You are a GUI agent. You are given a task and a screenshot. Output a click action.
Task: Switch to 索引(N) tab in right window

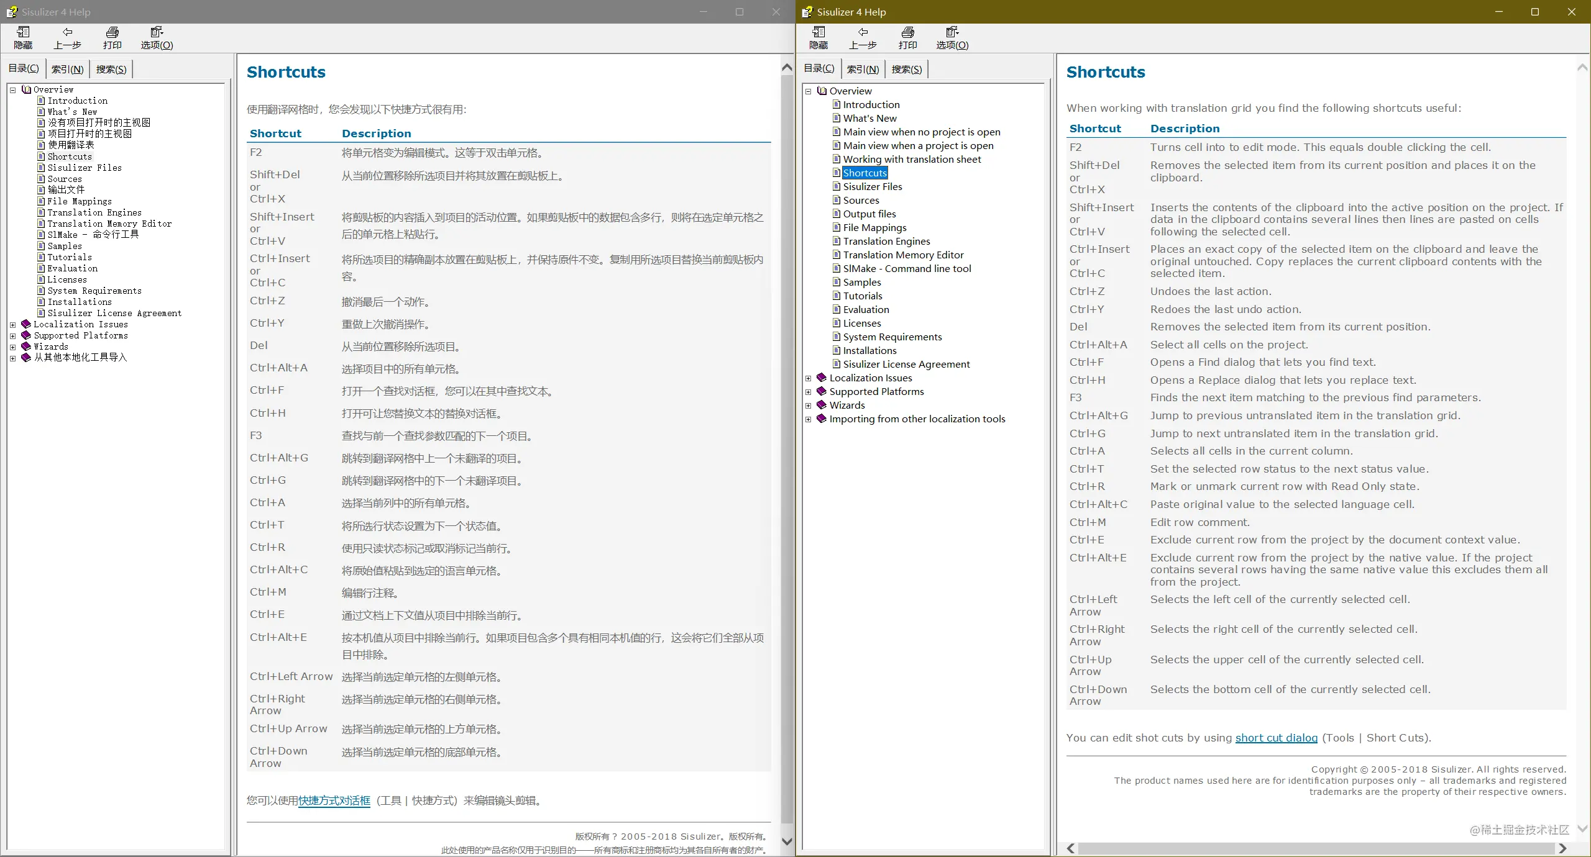coord(863,69)
